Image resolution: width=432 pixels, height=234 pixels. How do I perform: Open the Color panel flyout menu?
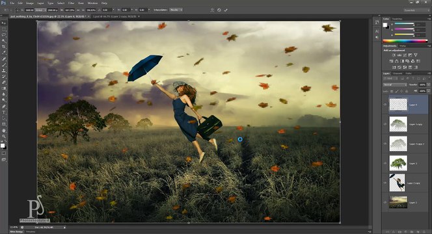point(429,19)
